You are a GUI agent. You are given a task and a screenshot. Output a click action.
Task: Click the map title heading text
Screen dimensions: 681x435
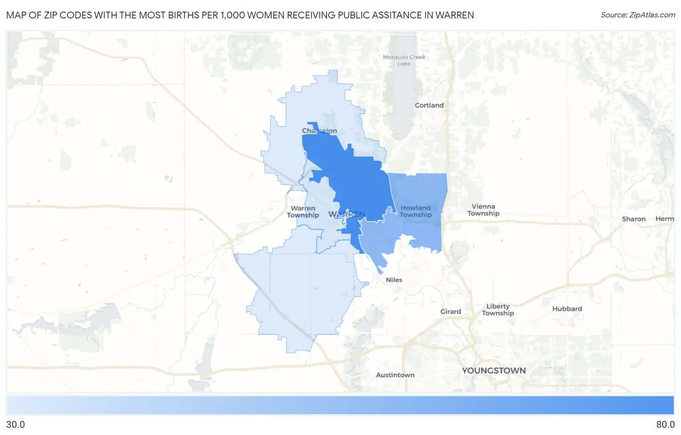[240, 15]
